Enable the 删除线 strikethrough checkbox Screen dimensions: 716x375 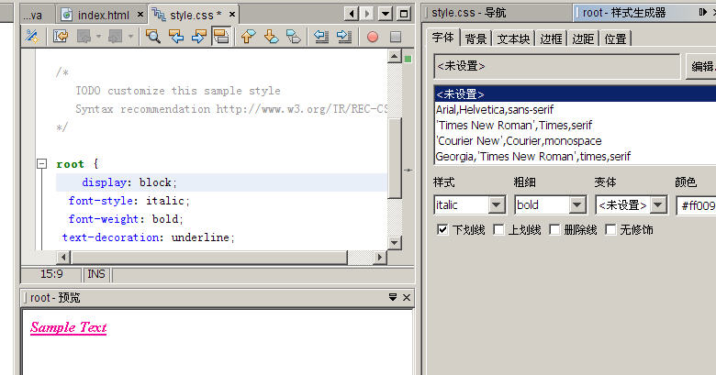click(x=554, y=229)
